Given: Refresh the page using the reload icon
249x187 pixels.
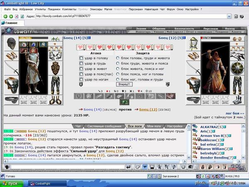Looking at the screenshot, I should (22, 16).
